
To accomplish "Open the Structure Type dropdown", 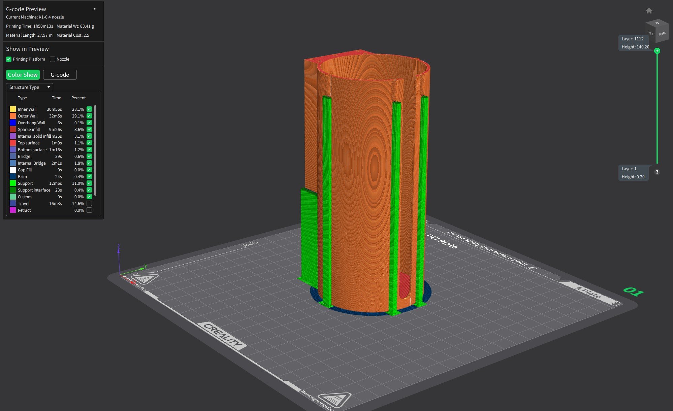I will click(29, 87).
